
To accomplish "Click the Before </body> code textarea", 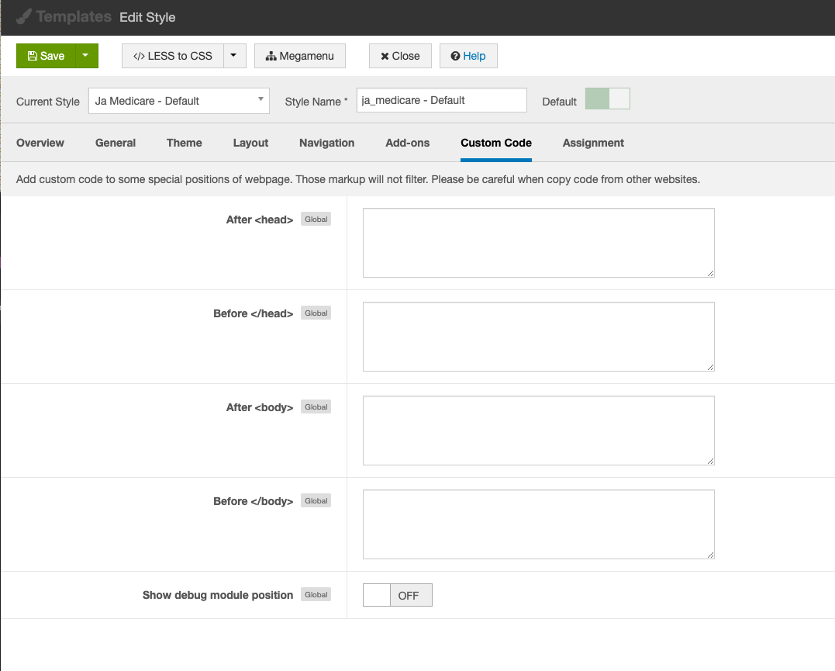I will coord(538,524).
